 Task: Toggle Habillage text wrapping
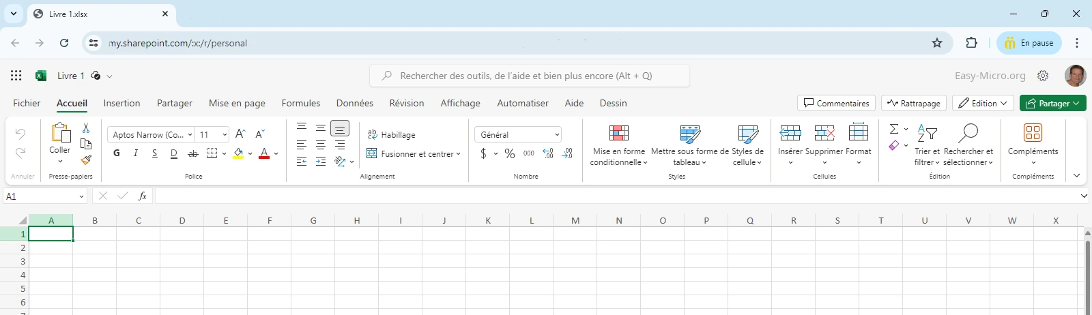click(392, 135)
